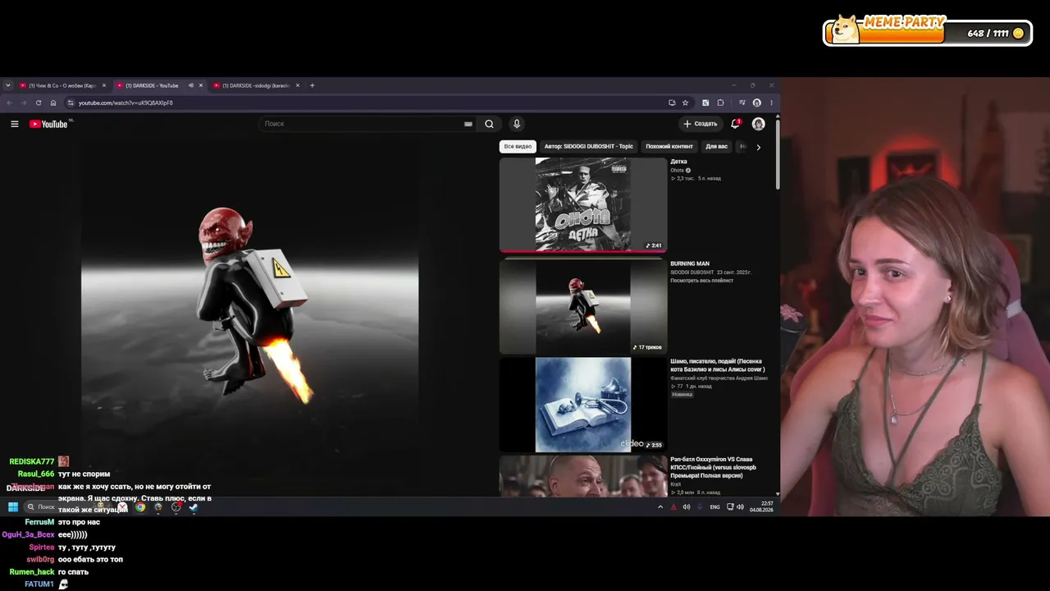1050x591 pixels.
Task: Open a new browser tab
Action: [x=312, y=85]
